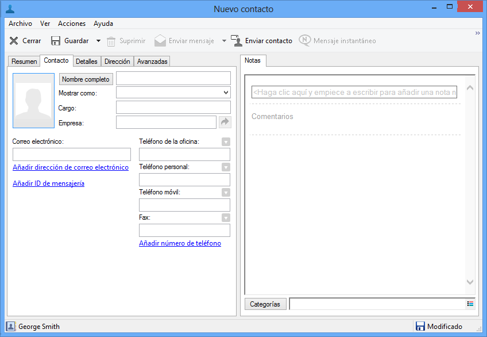Click the Modificado save icon in status bar
This screenshot has width=487, height=337.
(420, 327)
